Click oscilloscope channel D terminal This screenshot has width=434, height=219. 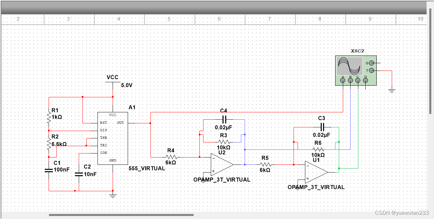[x=366, y=81]
